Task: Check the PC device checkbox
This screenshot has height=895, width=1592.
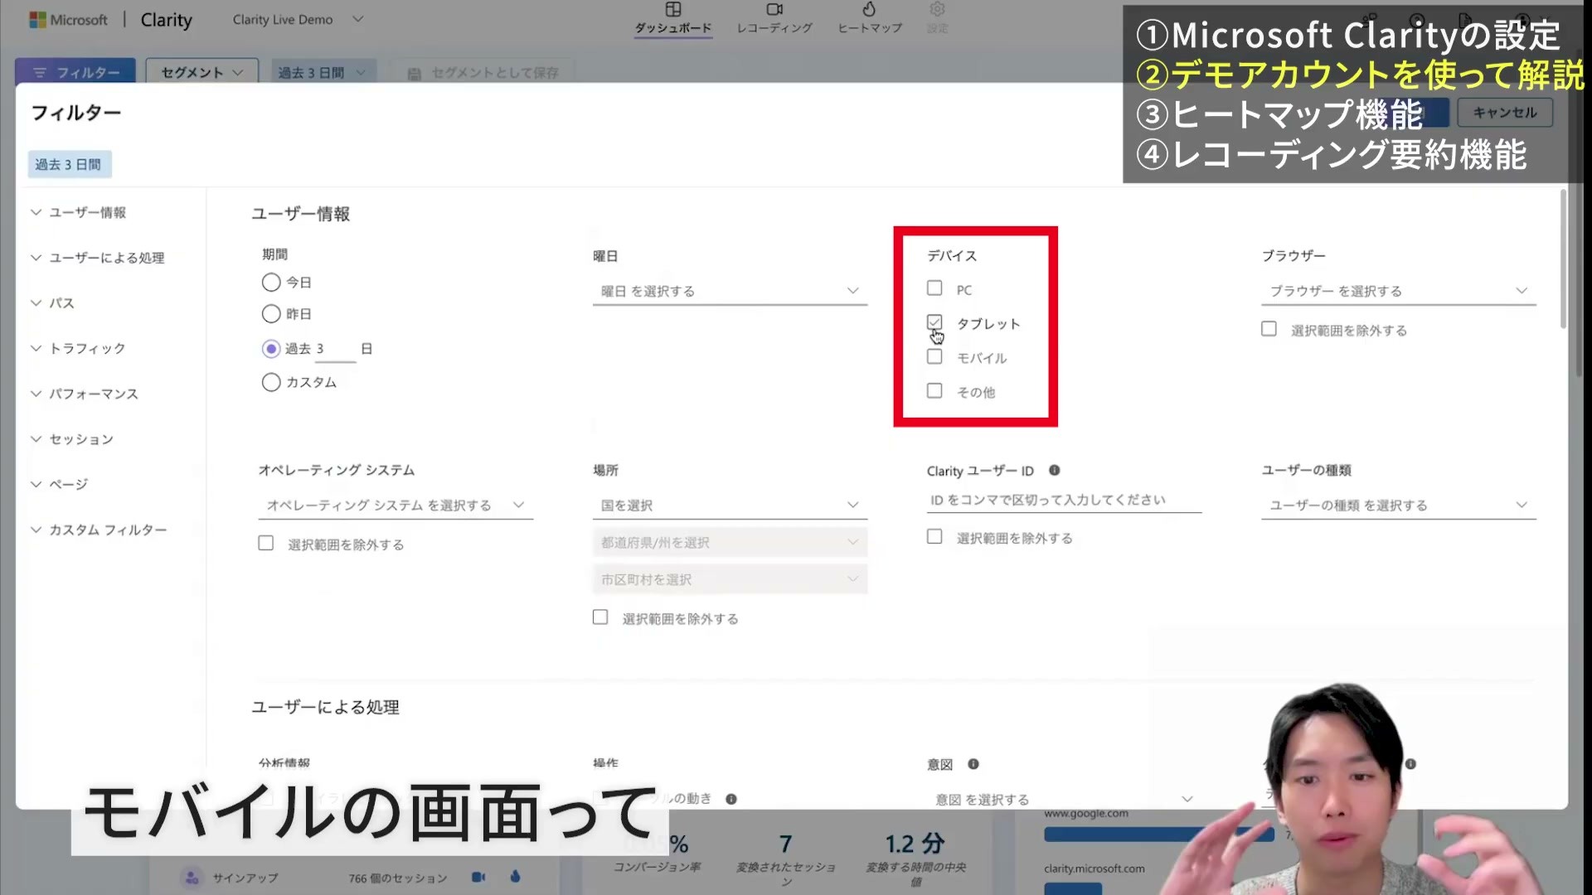Action: point(934,288)
